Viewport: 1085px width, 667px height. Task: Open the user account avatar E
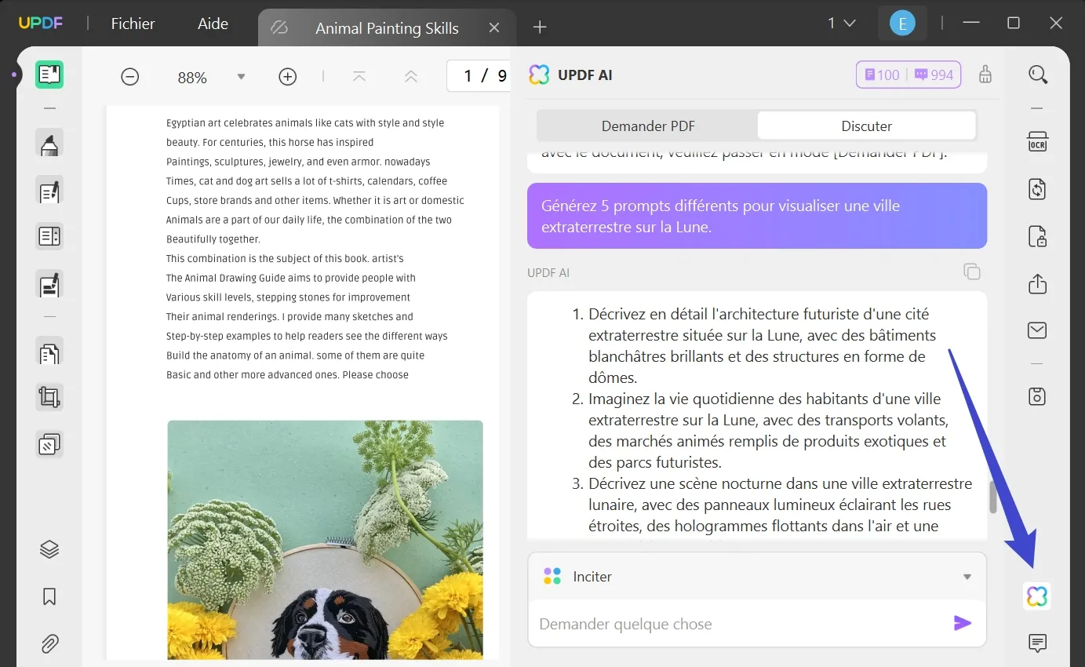pyautogui.click(x=902, y=24)
